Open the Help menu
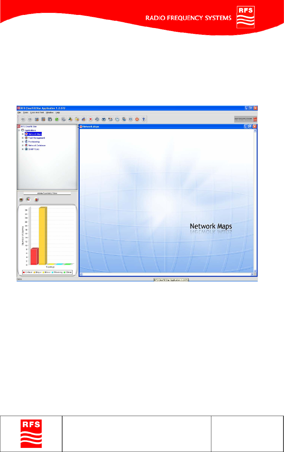Viewport: 284px width, 452px height. click(x=58, y=113)
